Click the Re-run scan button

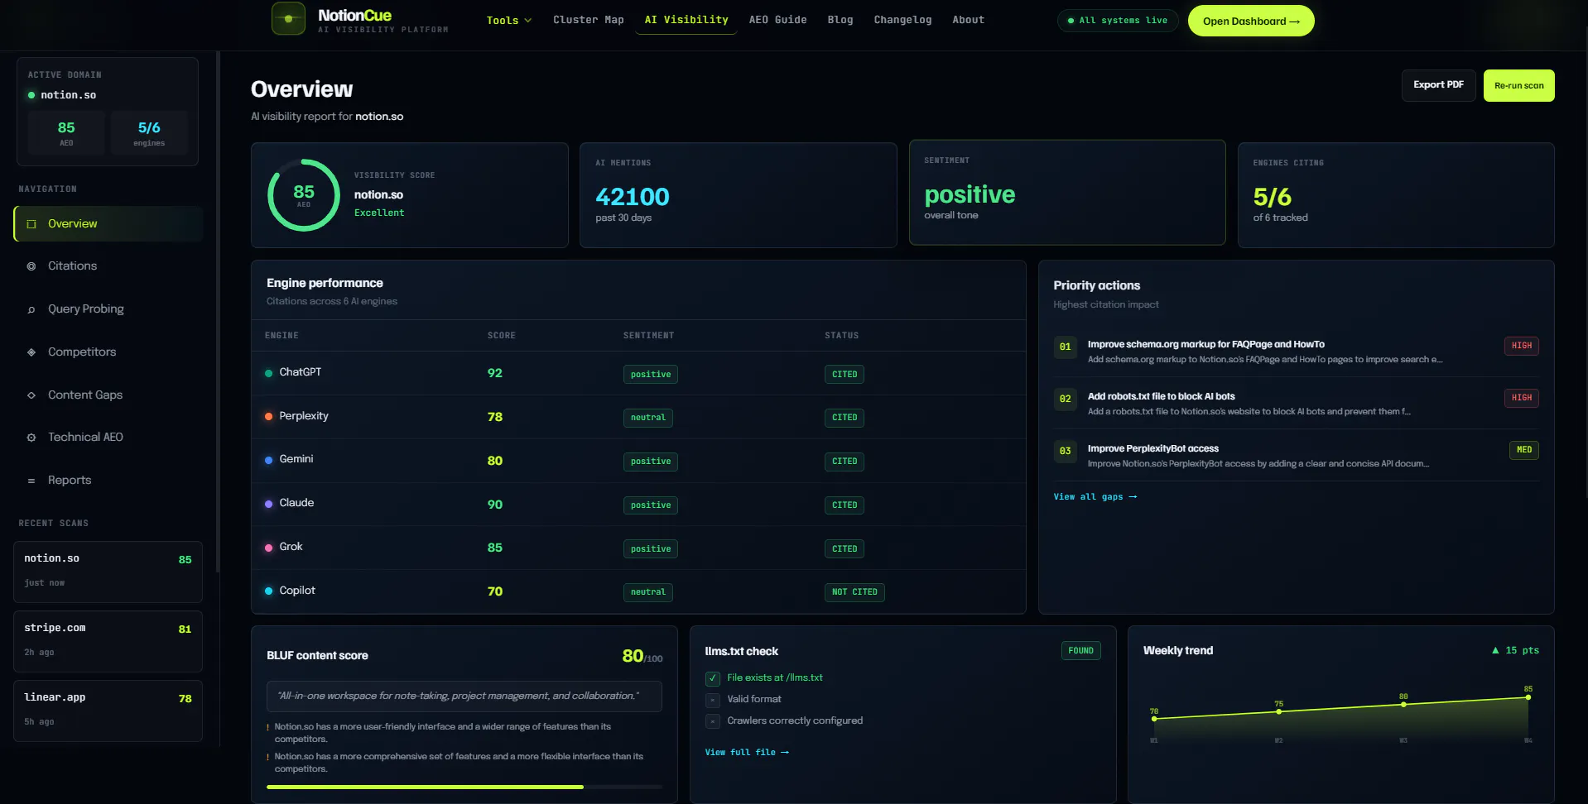[x=1518, y=85]
